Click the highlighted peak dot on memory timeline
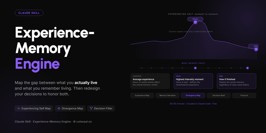Screen dimensions: 266x133 click(195, 68)
